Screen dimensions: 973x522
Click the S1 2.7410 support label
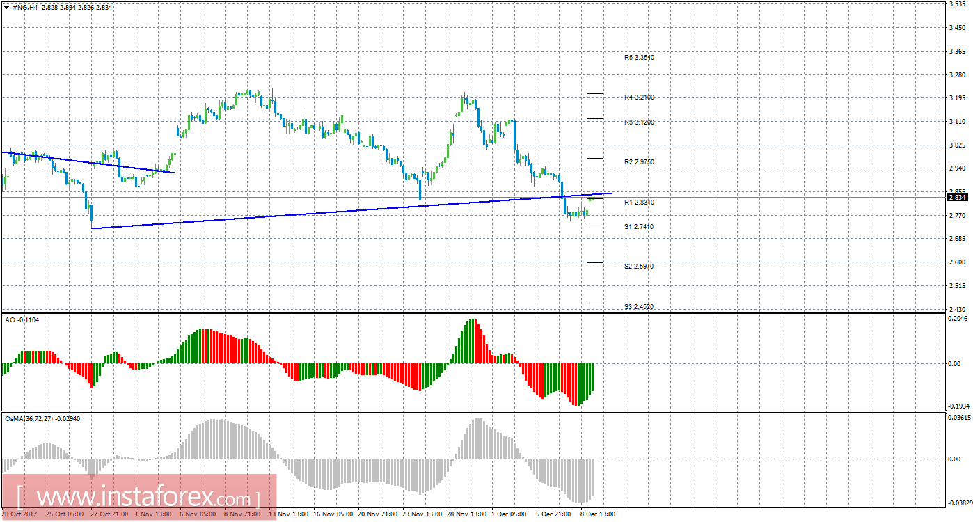click(x=639, y=226)
